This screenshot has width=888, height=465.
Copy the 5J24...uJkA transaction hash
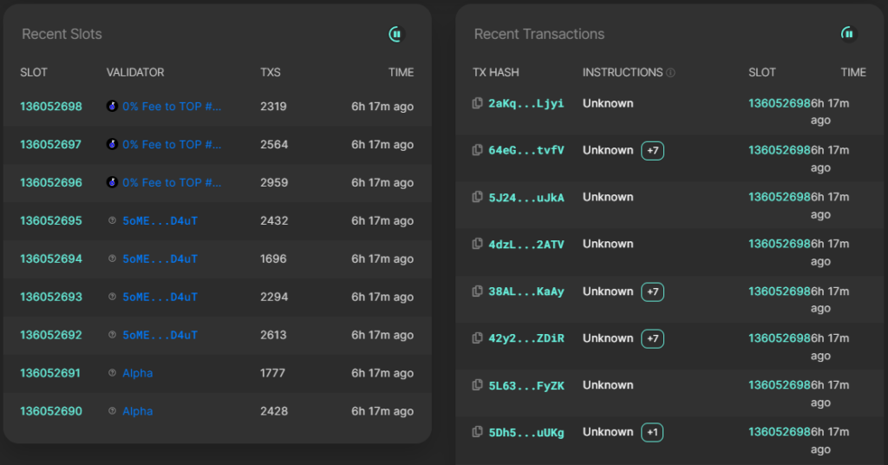pyautogui.click(x=477, y=197)
